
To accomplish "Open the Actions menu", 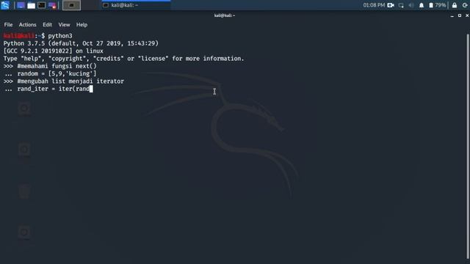I will point(28,24).
